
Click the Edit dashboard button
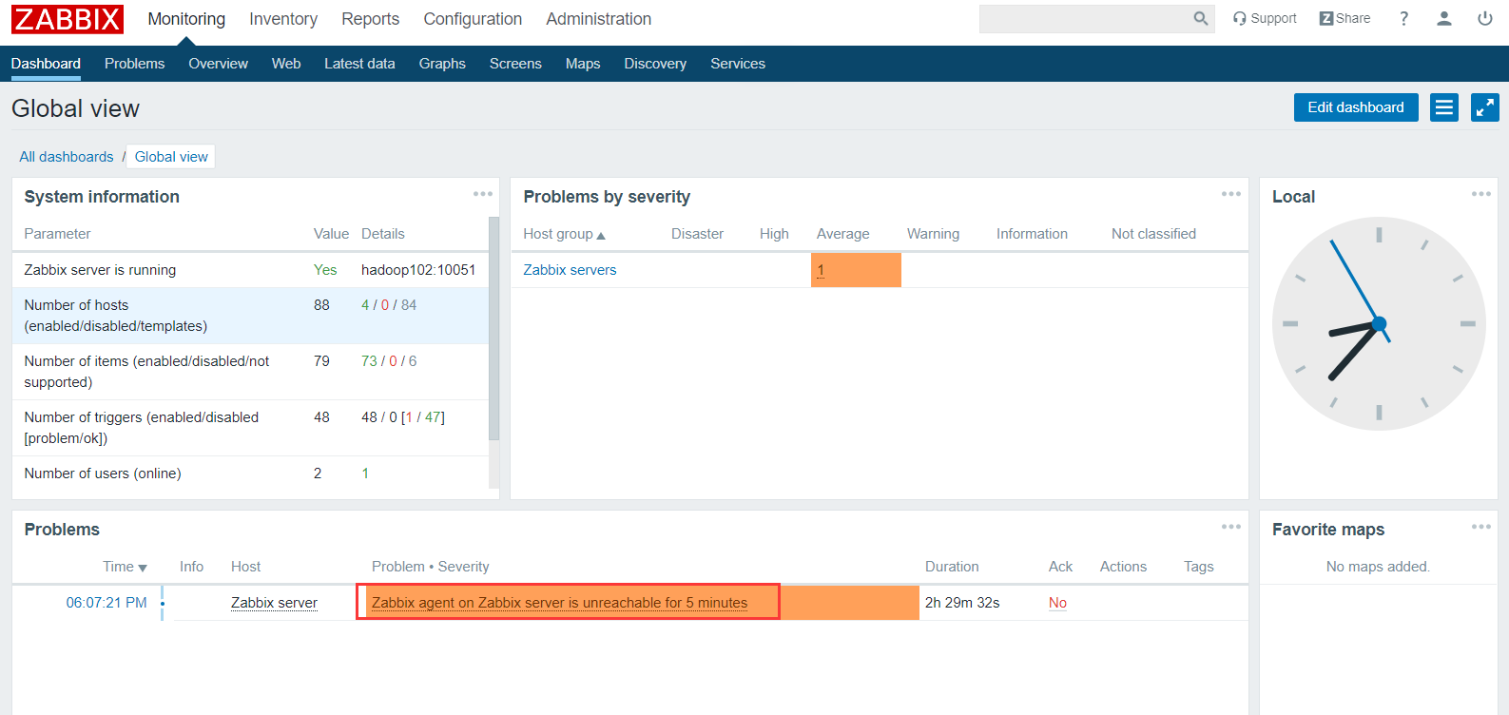click(1356, 107)
